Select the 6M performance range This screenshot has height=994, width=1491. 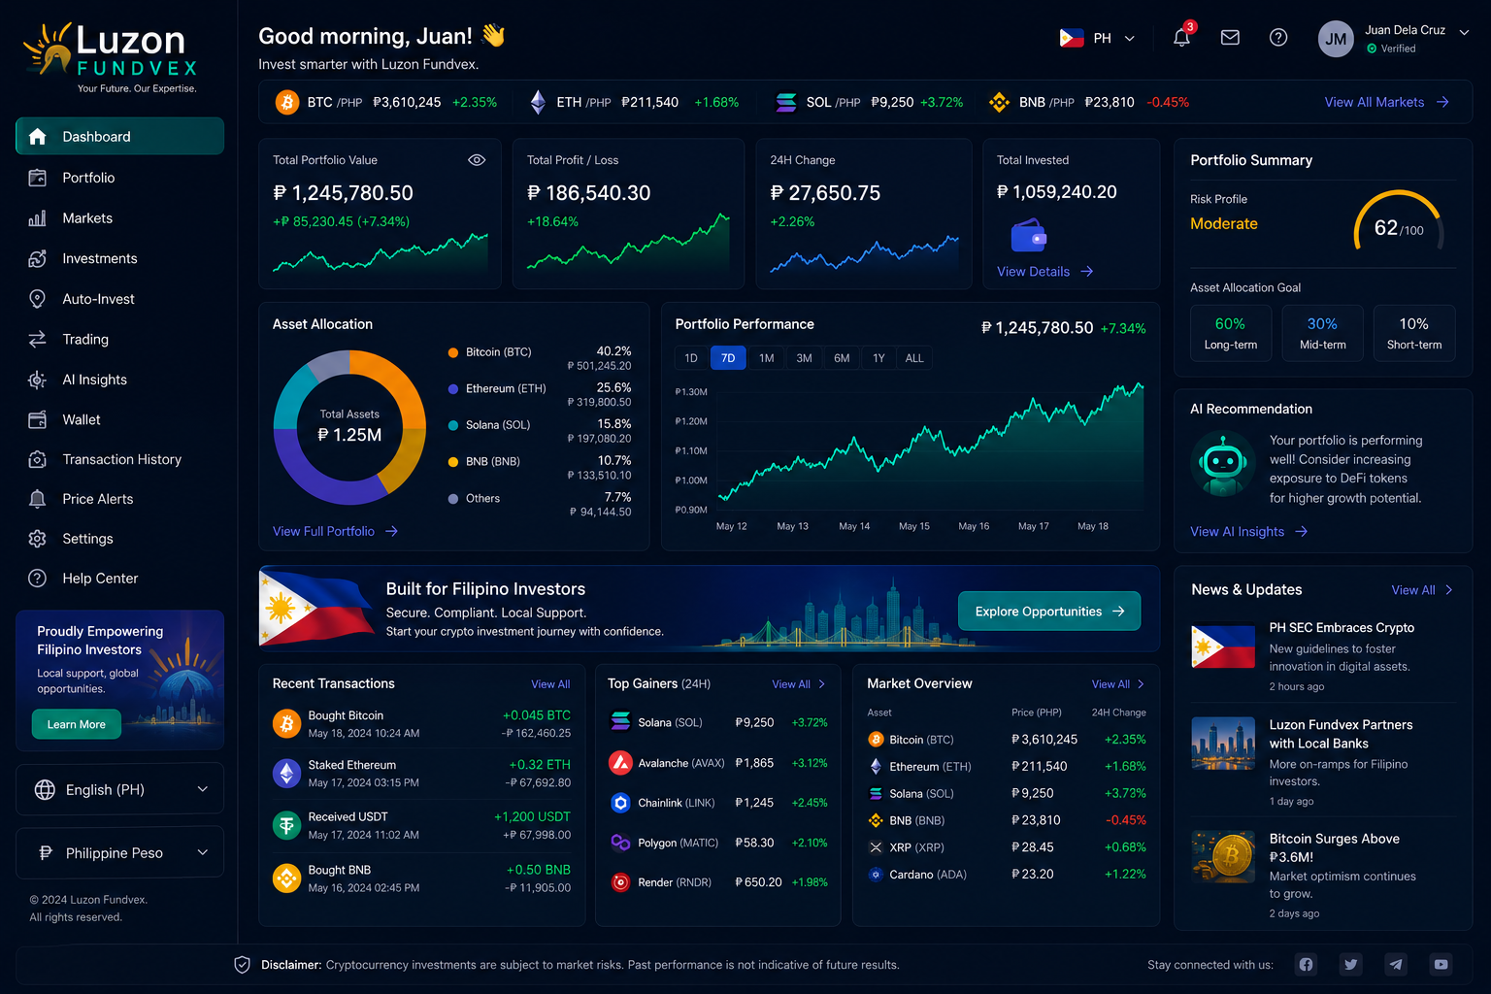pyautogui.click(x=842, y=358)
